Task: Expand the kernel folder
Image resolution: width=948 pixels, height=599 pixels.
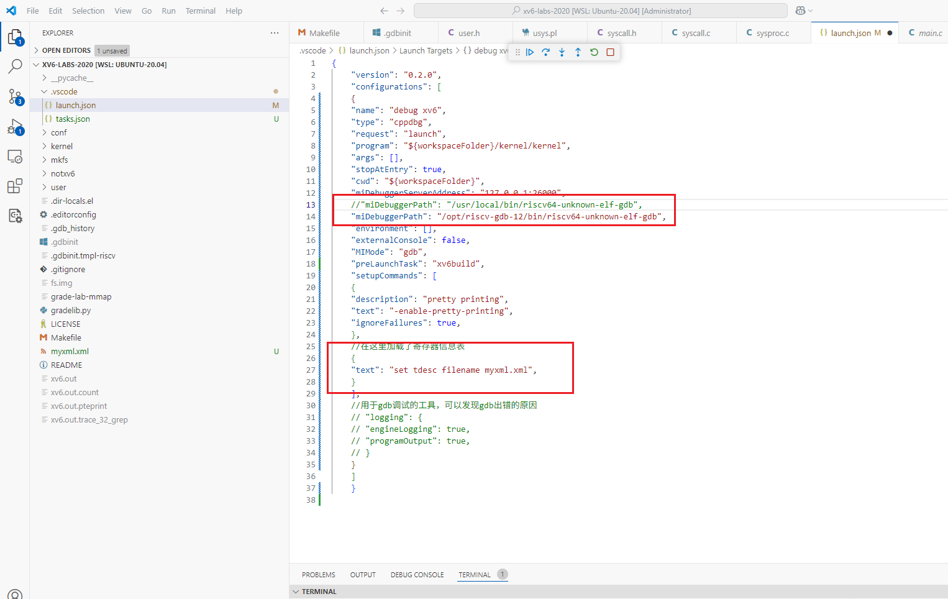Action: coord(62,146)
